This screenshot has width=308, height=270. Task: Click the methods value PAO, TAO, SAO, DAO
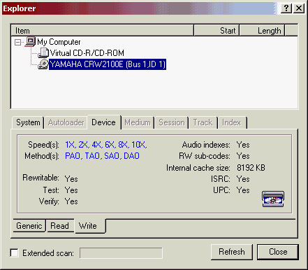click(x=102, y=156)
